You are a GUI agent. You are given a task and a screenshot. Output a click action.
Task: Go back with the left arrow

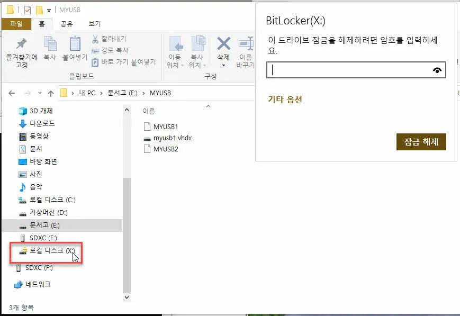12,93
